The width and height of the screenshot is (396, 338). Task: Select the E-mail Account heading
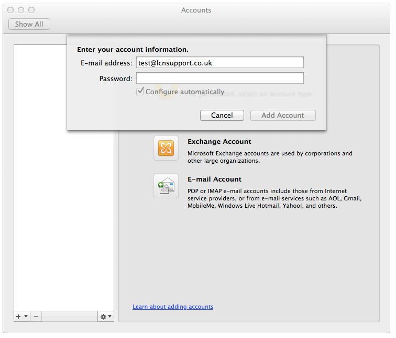[x=214, y=179]
